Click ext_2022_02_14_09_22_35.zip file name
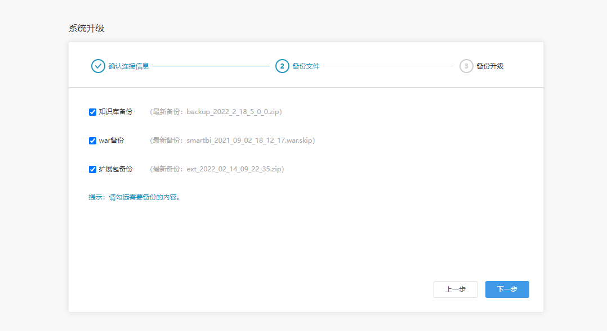This screenshot has height=331, width=607. point(234,169)
